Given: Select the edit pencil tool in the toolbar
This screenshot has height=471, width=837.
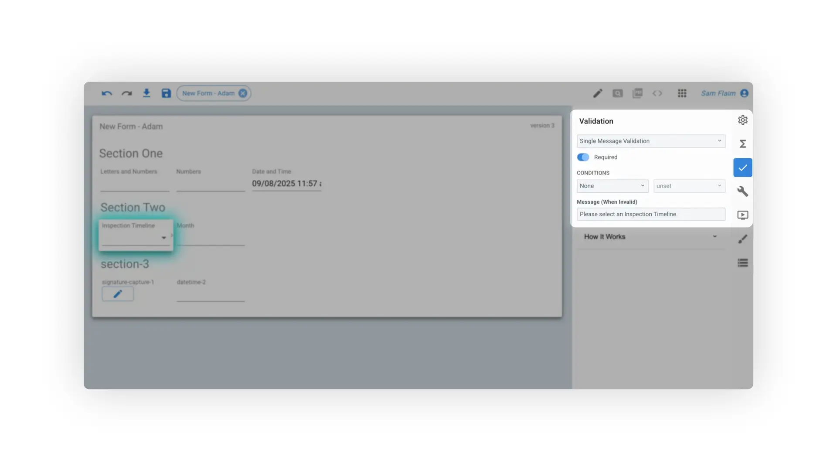Looking at the screenshot, I should pos(598,93).
